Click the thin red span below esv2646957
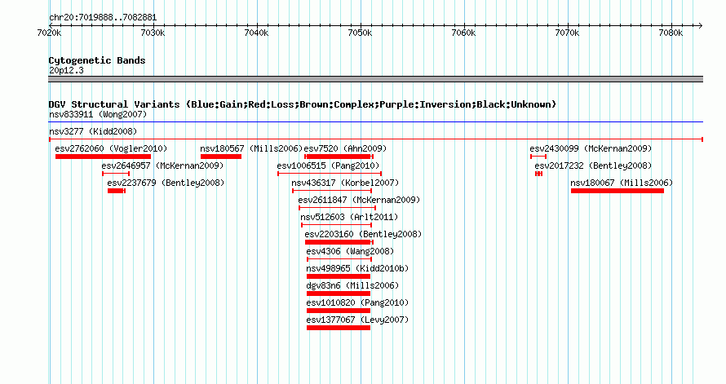Screen dimensions: 726x384 point(116,174)
